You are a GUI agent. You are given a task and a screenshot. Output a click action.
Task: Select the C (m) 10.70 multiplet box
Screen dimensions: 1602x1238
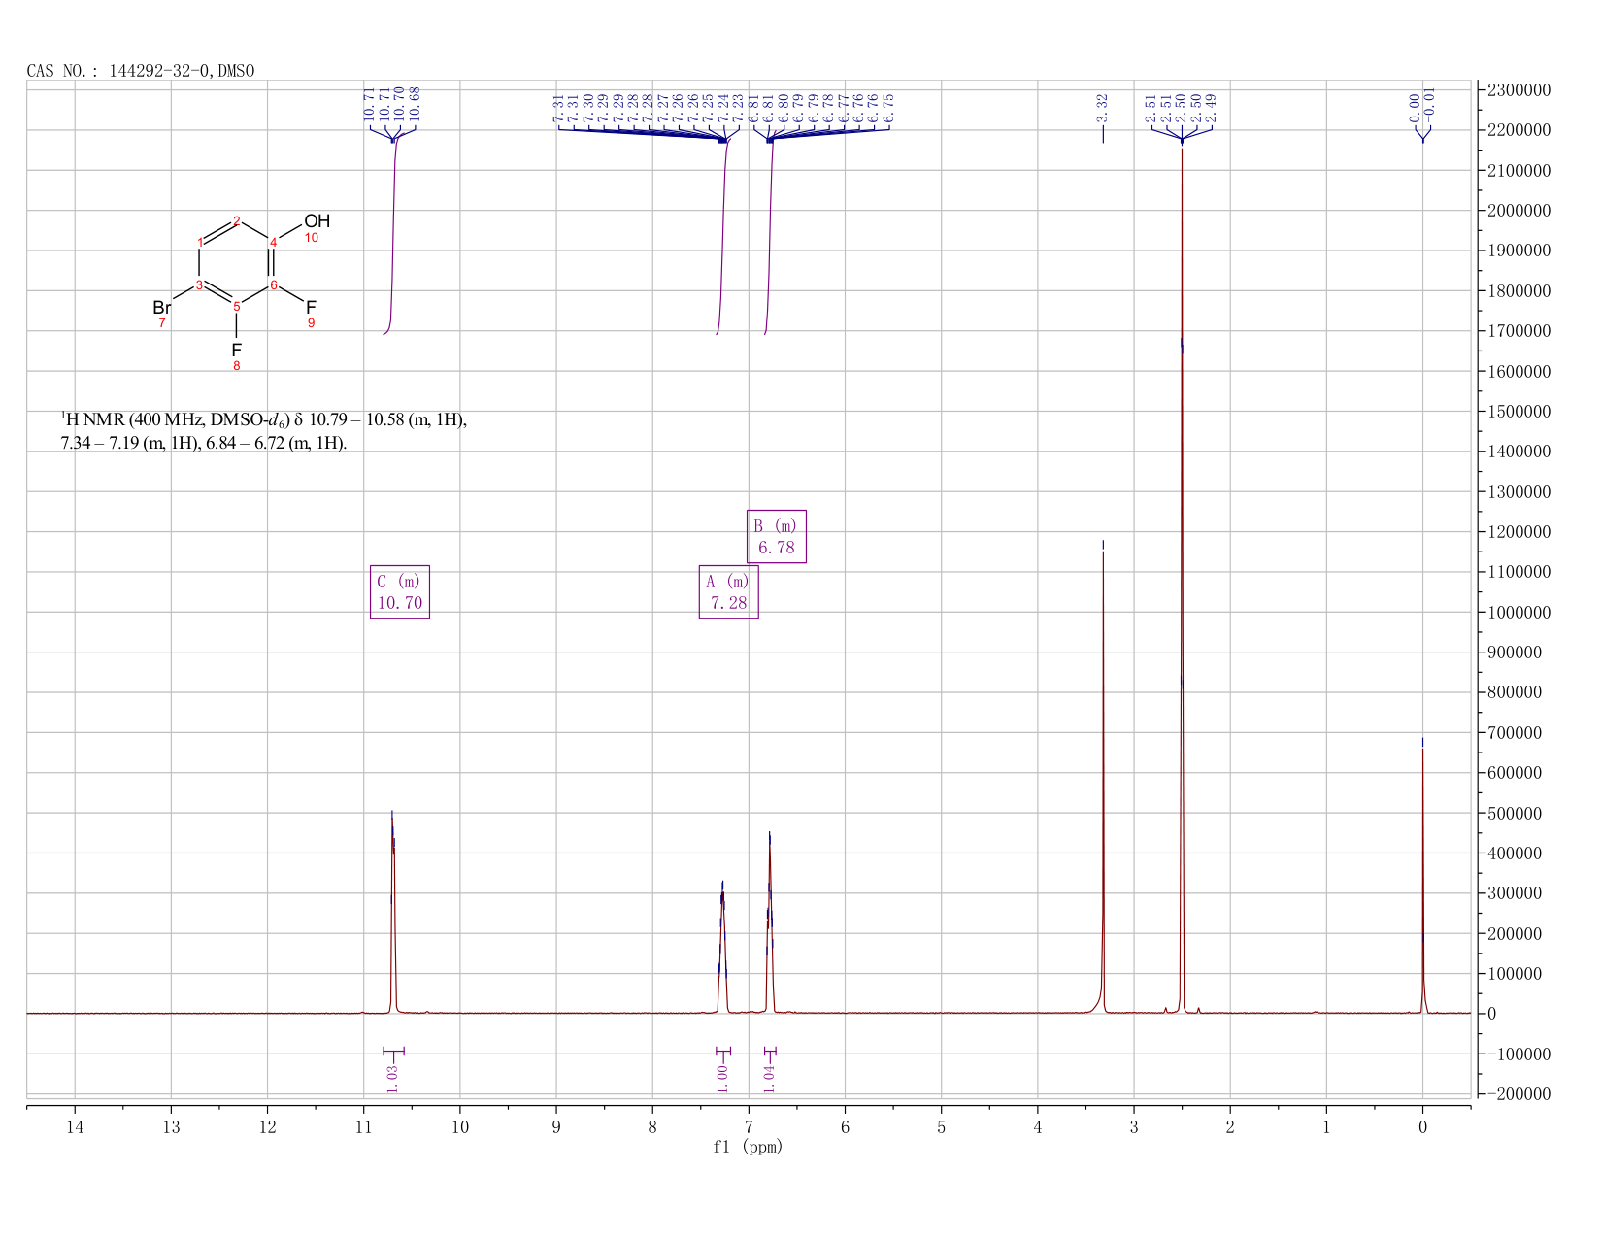pos(400,591)
